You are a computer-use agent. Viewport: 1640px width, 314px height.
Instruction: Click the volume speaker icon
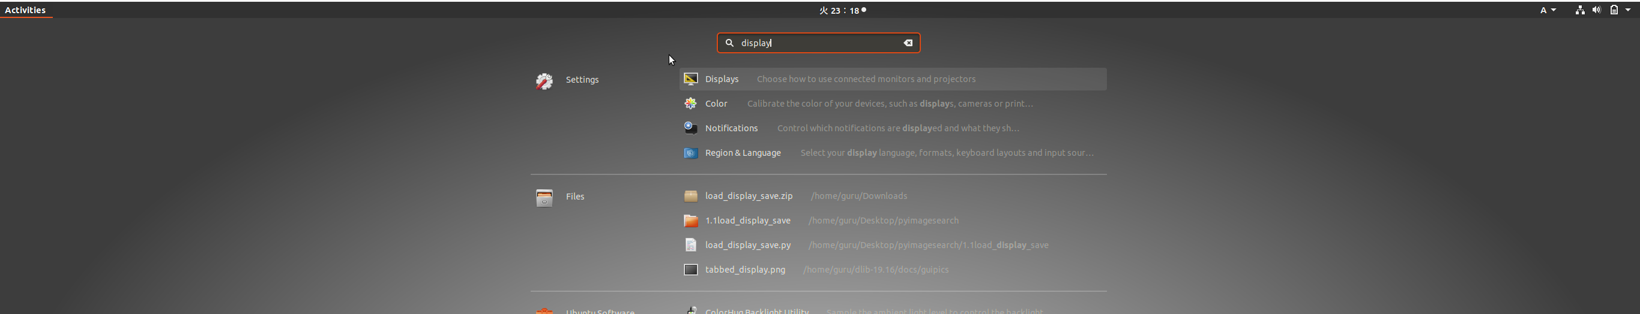click(x=1597, y=10)
